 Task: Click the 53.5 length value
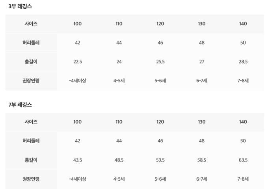160,160
